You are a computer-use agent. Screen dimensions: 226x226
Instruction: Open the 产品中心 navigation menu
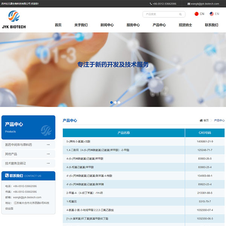point(159,25)
